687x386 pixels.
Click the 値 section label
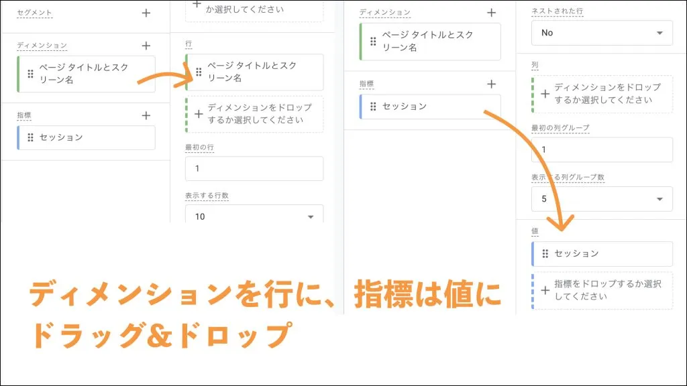tap(535, 231)
